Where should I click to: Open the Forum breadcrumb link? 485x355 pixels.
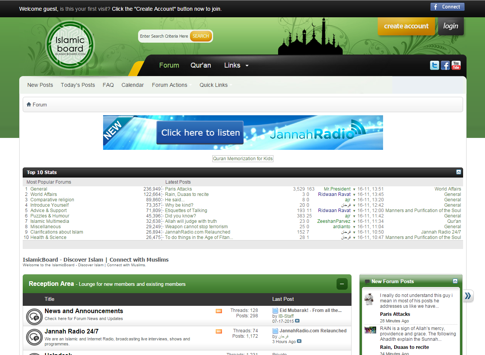point(40,105)
